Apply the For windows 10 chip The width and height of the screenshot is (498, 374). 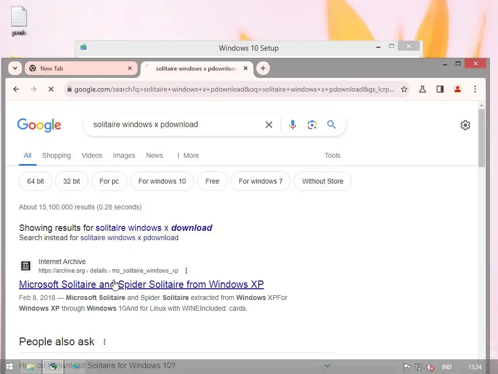[162, 181]
